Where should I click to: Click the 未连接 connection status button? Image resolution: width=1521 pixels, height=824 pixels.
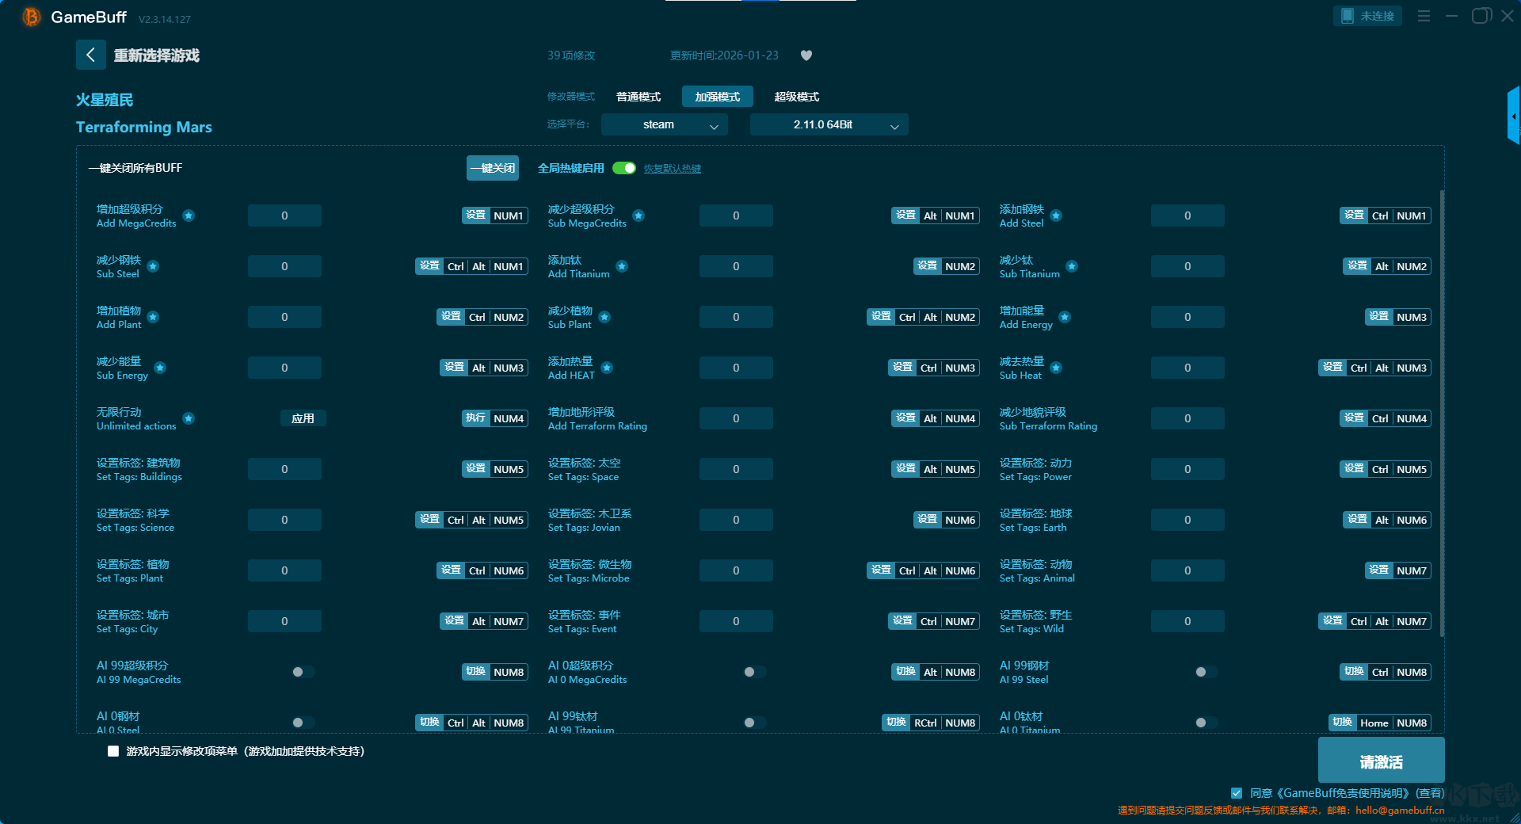click(1368, 16)
